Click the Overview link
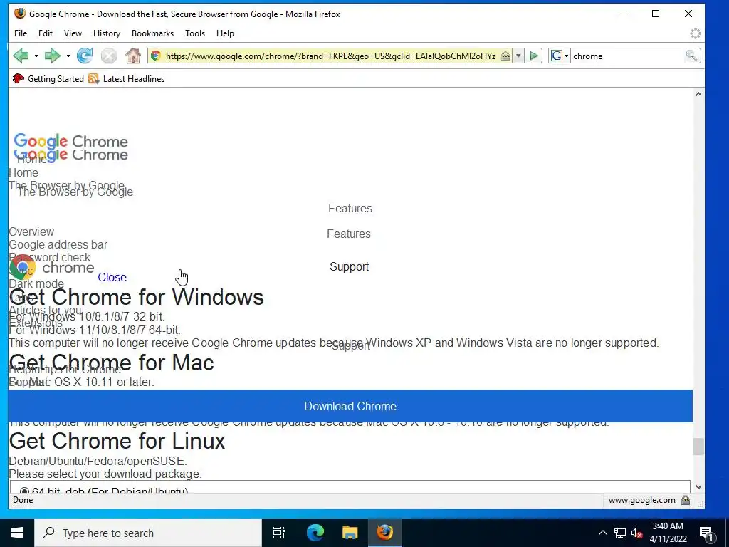This screenshot has width=729, height=547. click(31, 231)
